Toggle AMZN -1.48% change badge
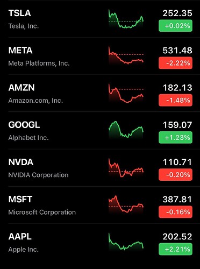Screen dimensions: 200x269 [x=175, y=100]
